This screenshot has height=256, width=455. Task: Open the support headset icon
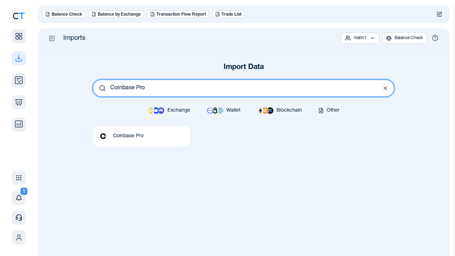tap(19, 217)
